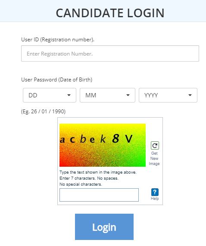Focus the Enter Registration Number field
This screenshot has height=246, width=206.
click(x=110, y=53)
